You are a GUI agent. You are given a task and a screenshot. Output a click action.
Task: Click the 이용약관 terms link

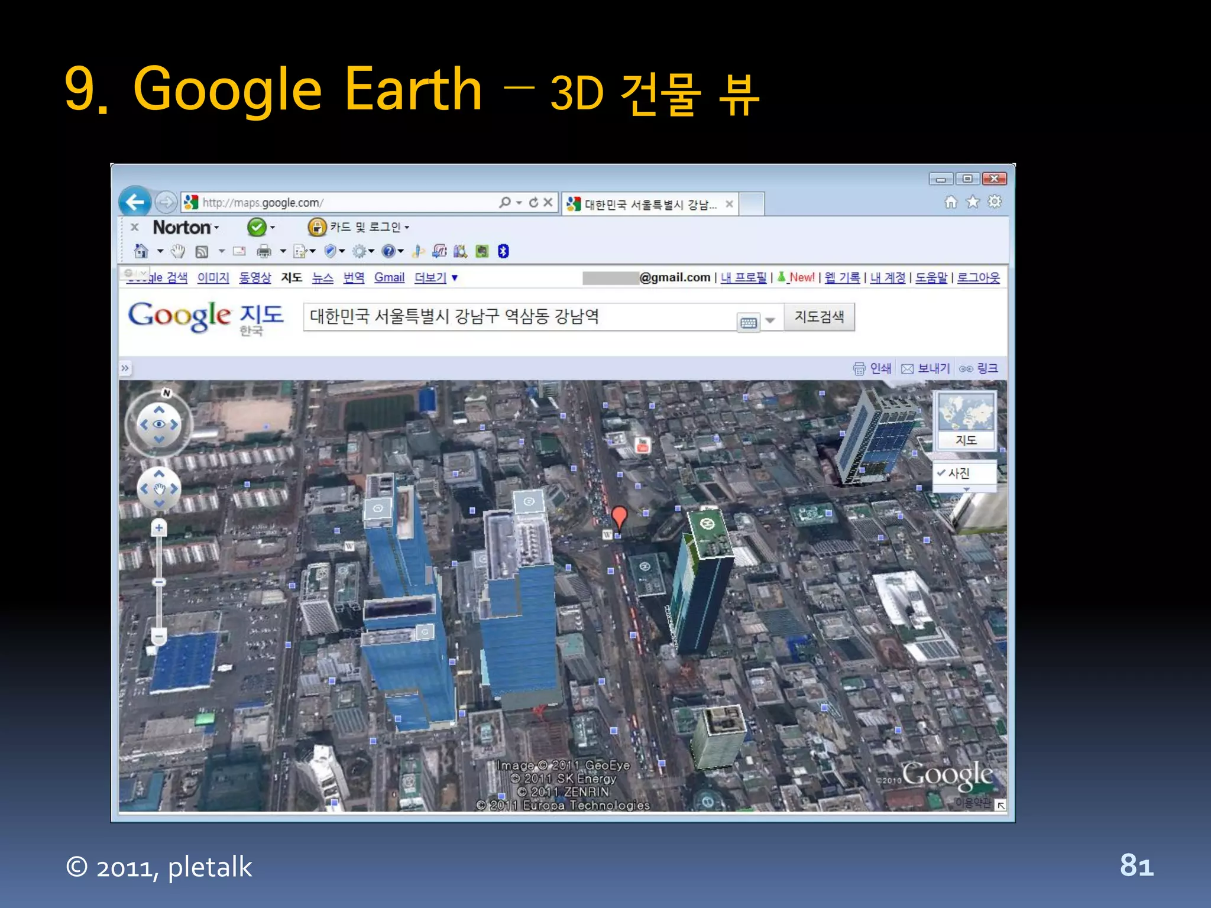pos(972,803)
